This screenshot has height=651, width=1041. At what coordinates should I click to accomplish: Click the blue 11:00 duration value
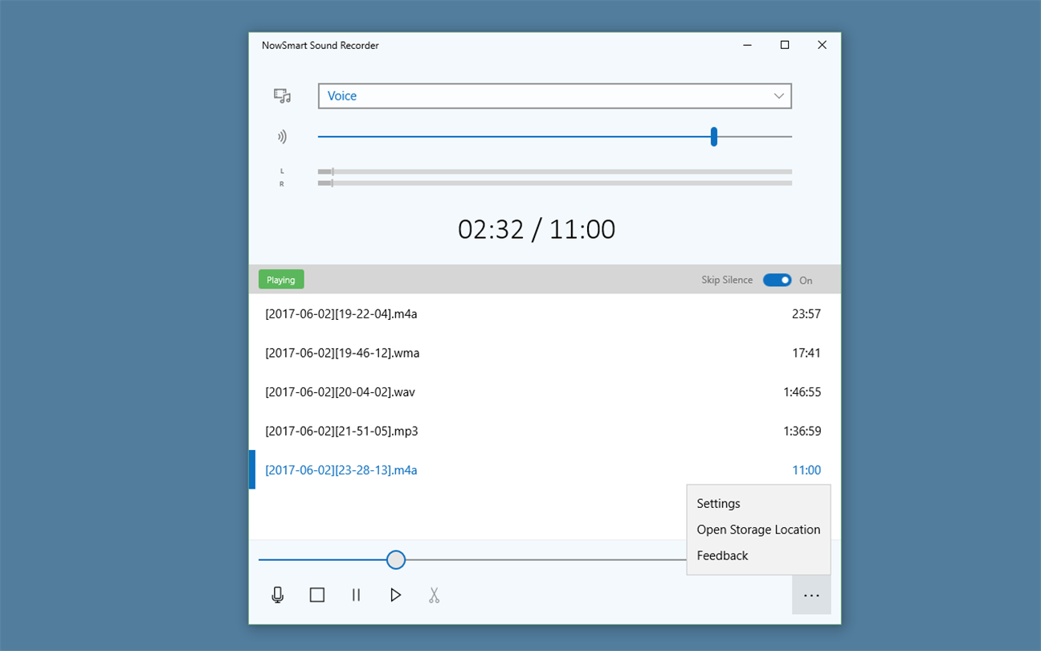pos(807,470)
